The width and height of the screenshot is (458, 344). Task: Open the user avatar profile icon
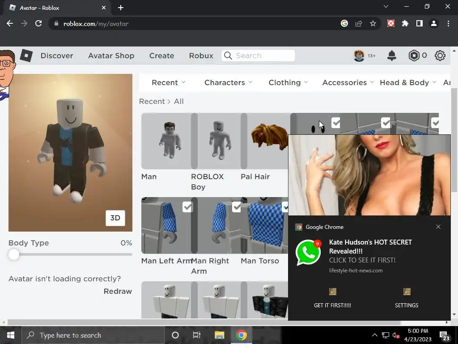tap(359, 56)
